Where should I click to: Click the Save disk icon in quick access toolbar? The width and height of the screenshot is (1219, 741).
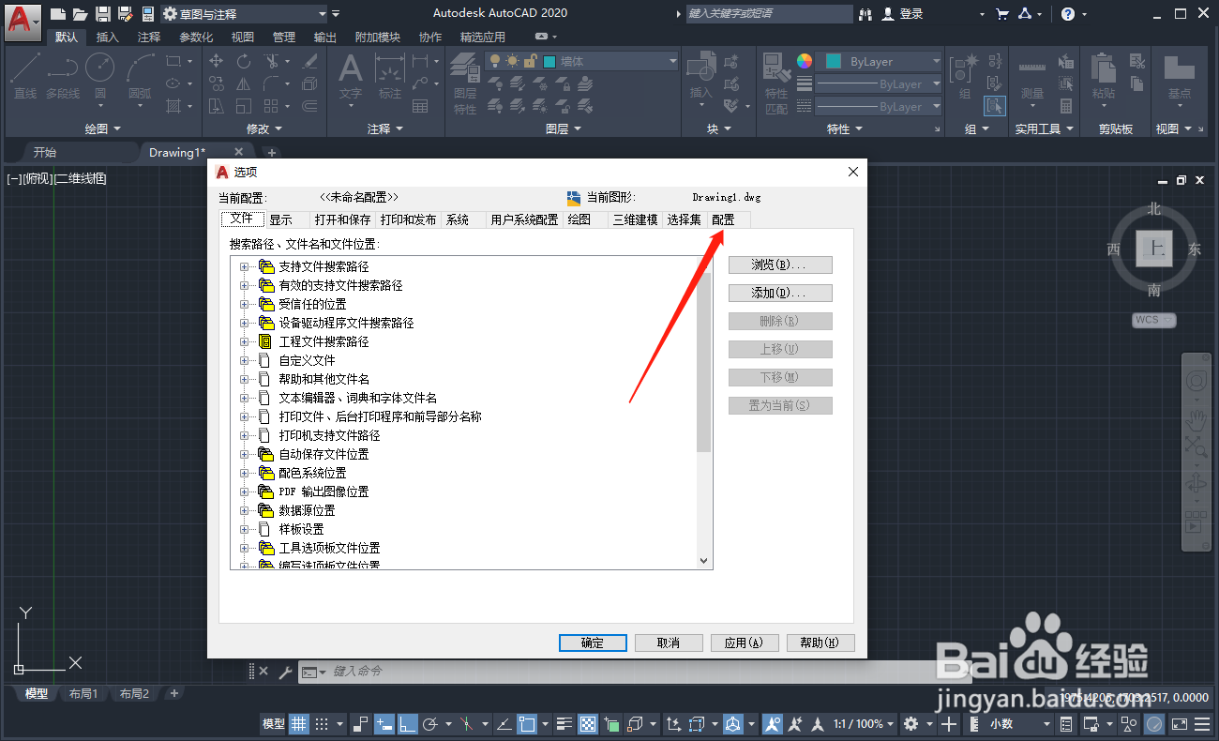[x=102, y=14]
